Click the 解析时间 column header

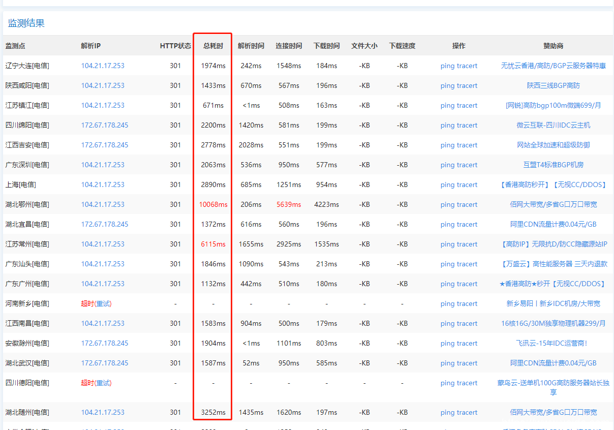point(251,46)
